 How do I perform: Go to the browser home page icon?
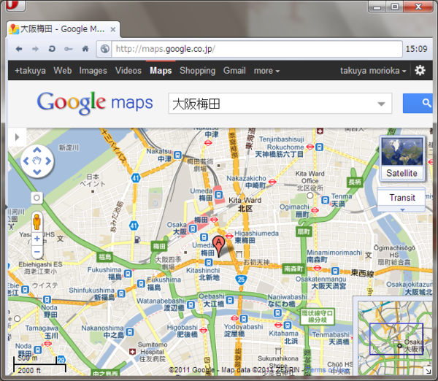[x=85, y=49]
